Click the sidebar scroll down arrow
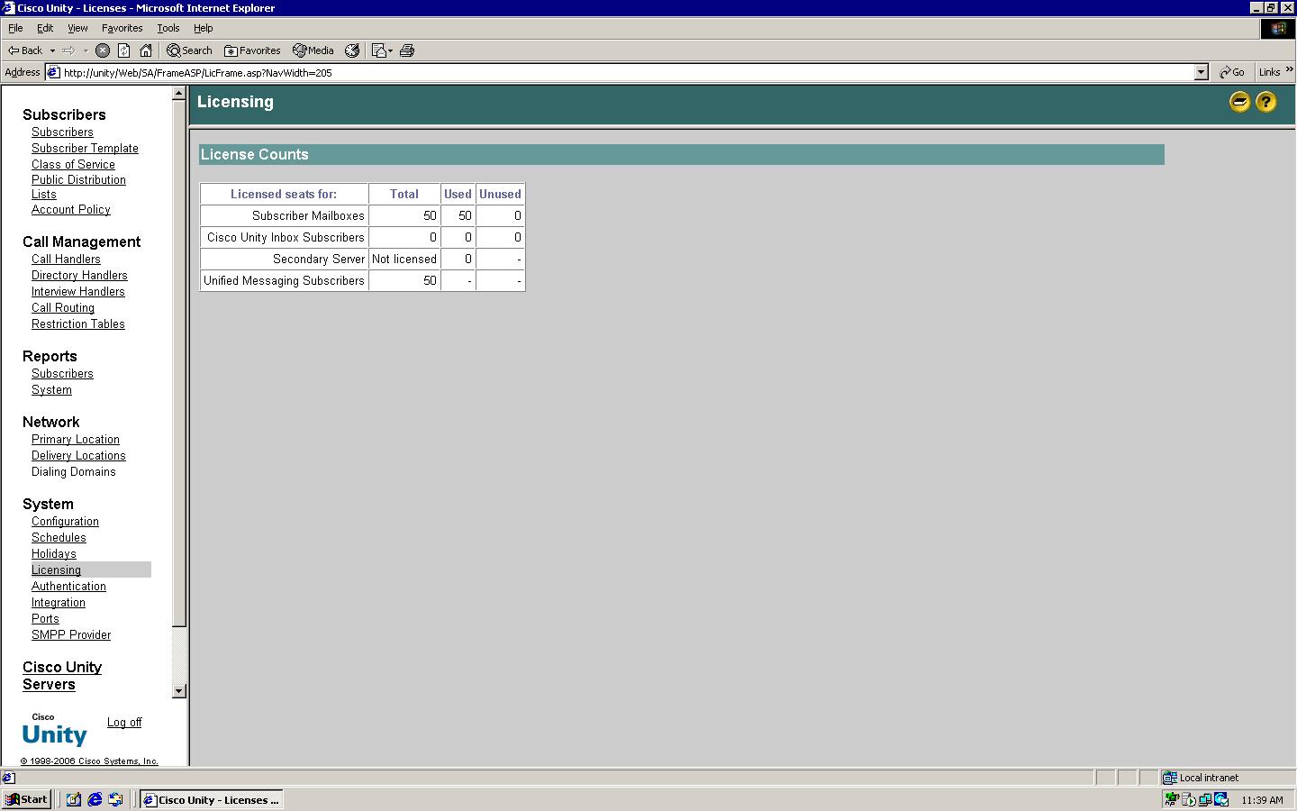 179,691
